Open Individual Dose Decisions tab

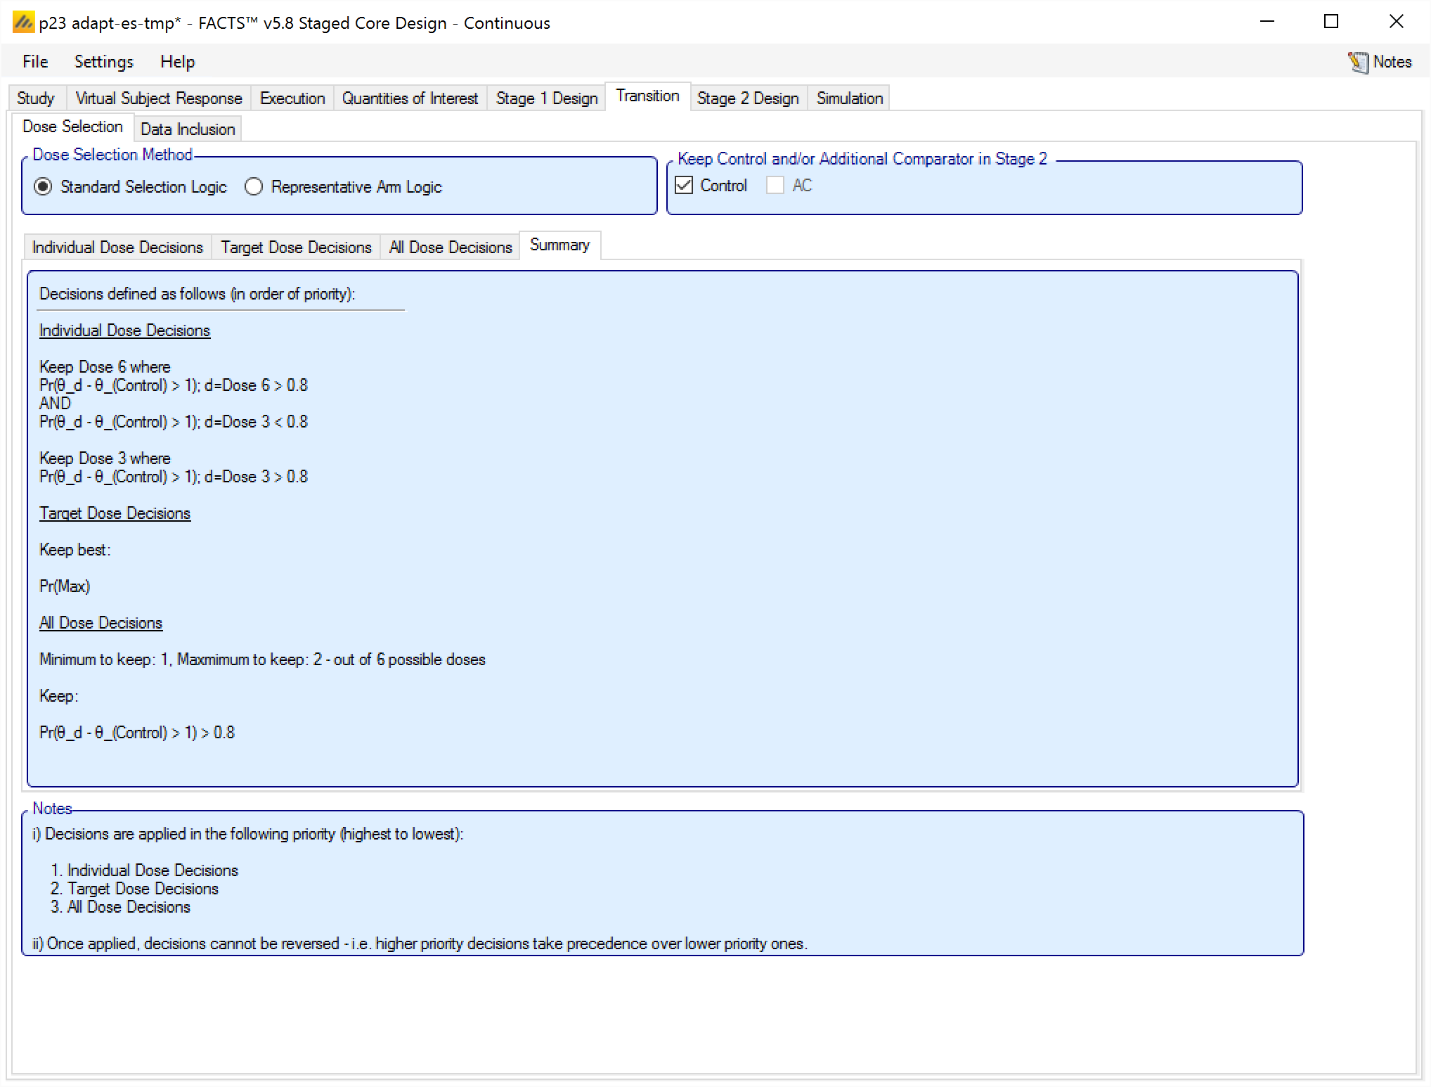point(117,247)
